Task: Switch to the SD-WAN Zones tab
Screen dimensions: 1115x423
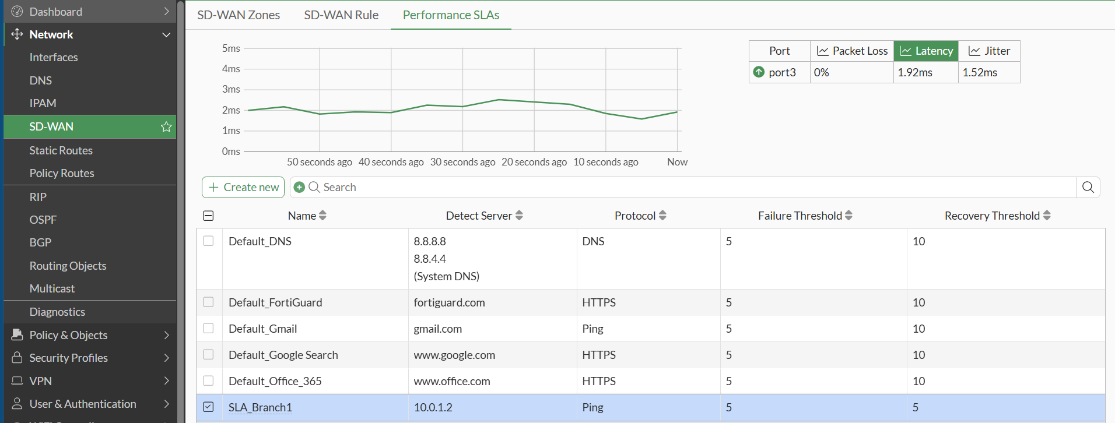Action: click(239, 15)
